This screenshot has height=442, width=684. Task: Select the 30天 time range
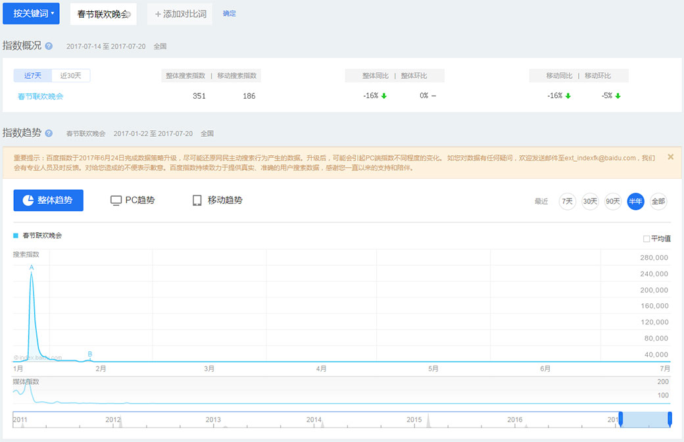click(590, 201)
